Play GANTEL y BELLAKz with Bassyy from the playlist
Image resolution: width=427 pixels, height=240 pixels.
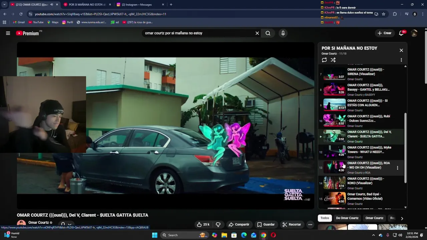[360, 89]
